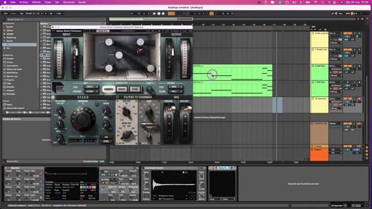372x209 pixels.
Task: Select the Mastering collection in browser
Action: pyautogui.click(x=11, y=37)
